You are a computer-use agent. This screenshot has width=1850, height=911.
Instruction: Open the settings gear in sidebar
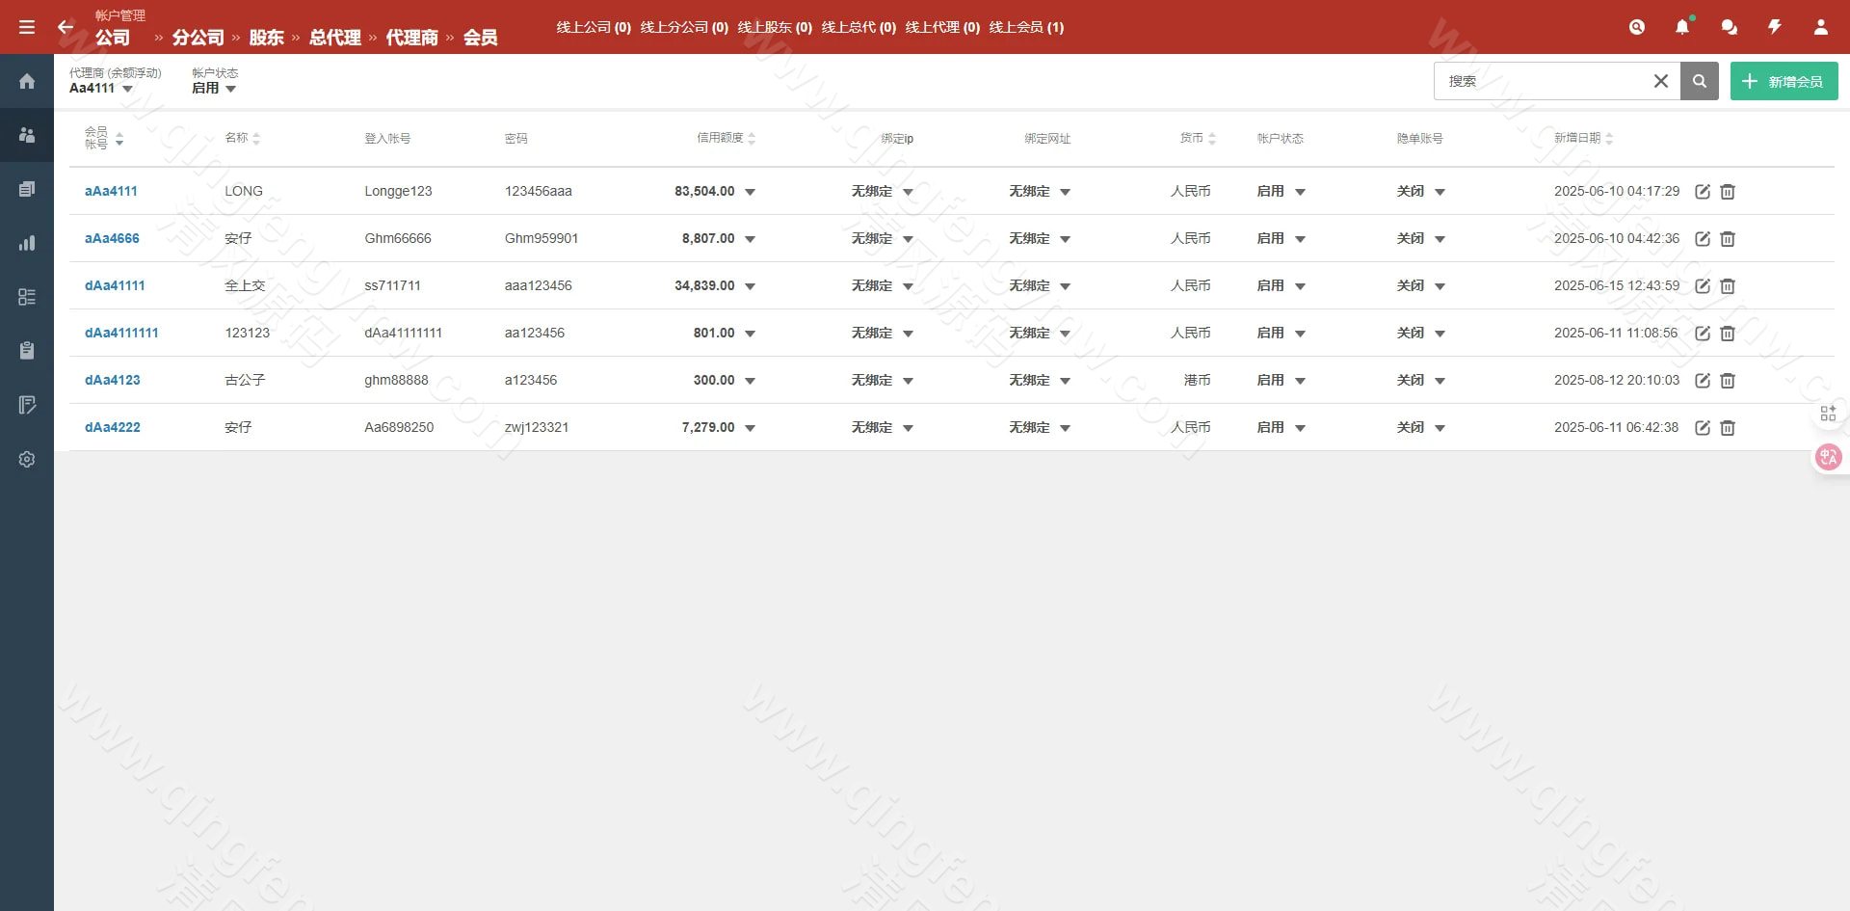(x=27, y=459)
